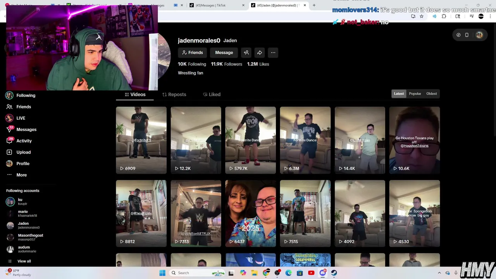Open Masonthegoat masonp057 account
This screenshot has width=496, height=279.
pyautogui.click(x=25, y=237)
